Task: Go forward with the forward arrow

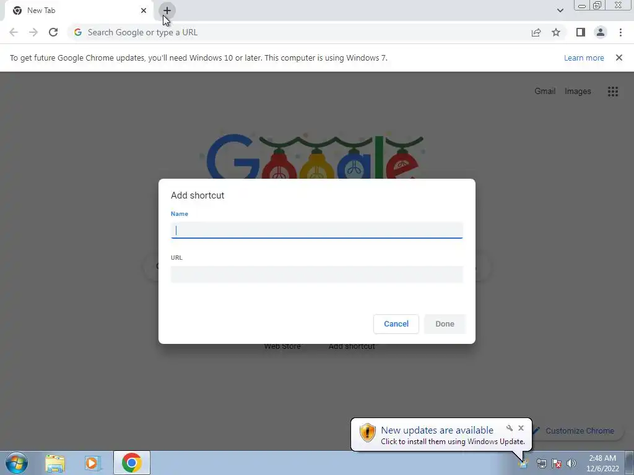Action: (33, 32)
